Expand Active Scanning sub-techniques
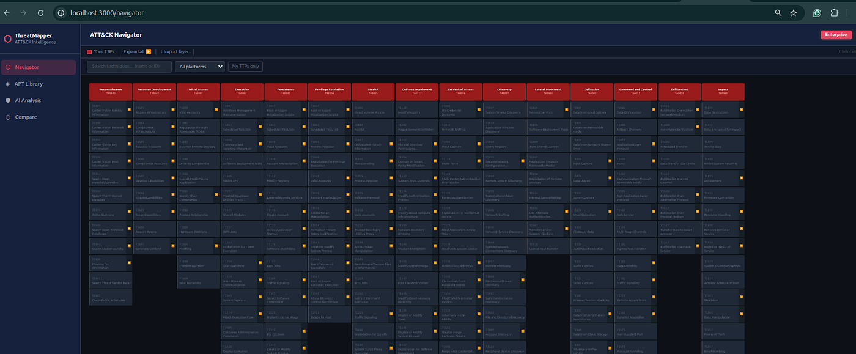Viewport: 856px width, 354px height. [x=129, y=212]
